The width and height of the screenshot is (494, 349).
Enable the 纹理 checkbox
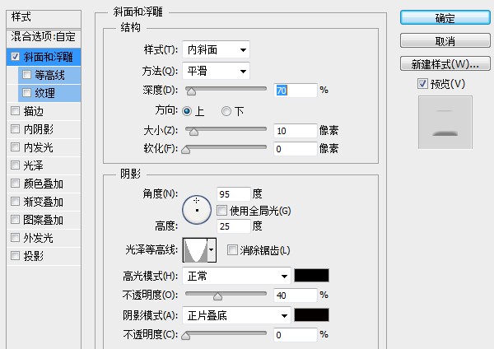(x=26, y=93)
